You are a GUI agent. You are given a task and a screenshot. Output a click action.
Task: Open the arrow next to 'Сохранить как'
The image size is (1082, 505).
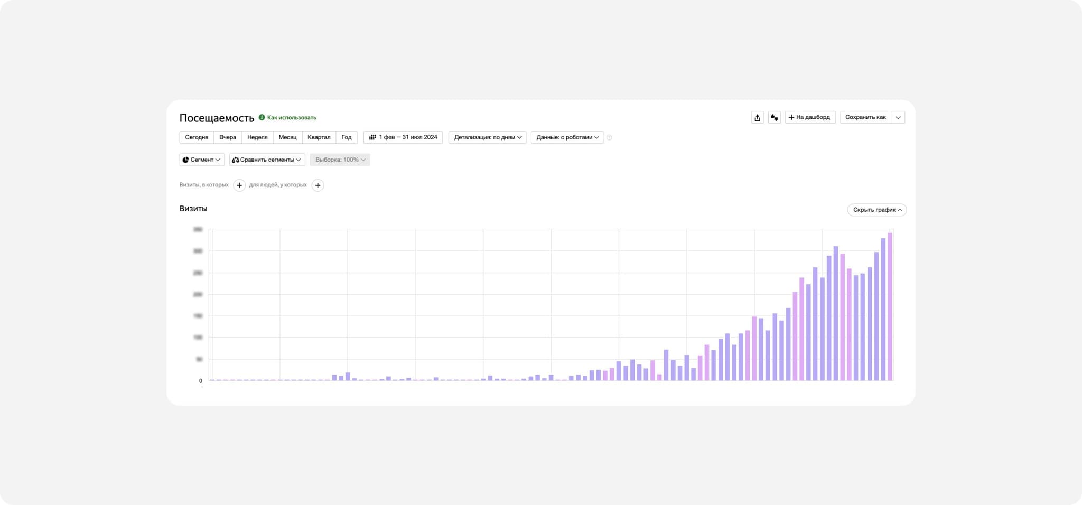coord(898,117)
